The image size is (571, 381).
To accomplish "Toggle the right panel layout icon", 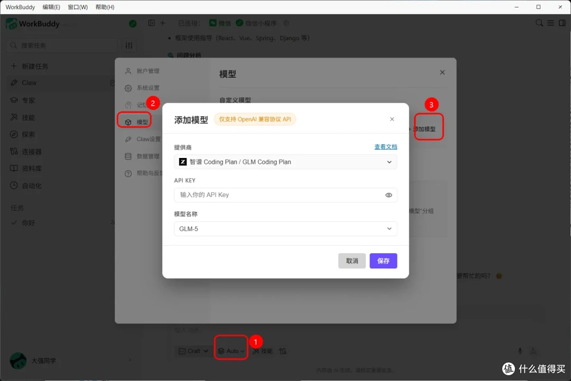I will coord(562,23).
